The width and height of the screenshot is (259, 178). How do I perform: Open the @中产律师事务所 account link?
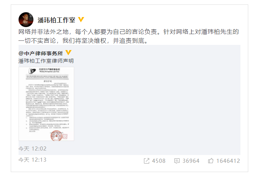pos(41,53)
